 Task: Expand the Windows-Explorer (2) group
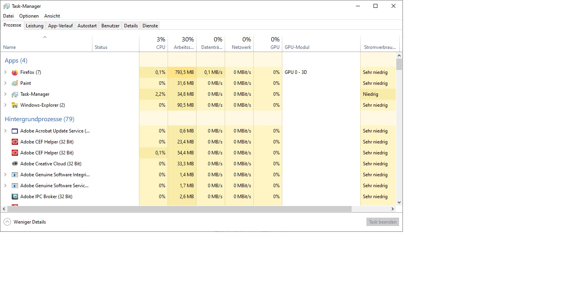click(x=5, y=105)
